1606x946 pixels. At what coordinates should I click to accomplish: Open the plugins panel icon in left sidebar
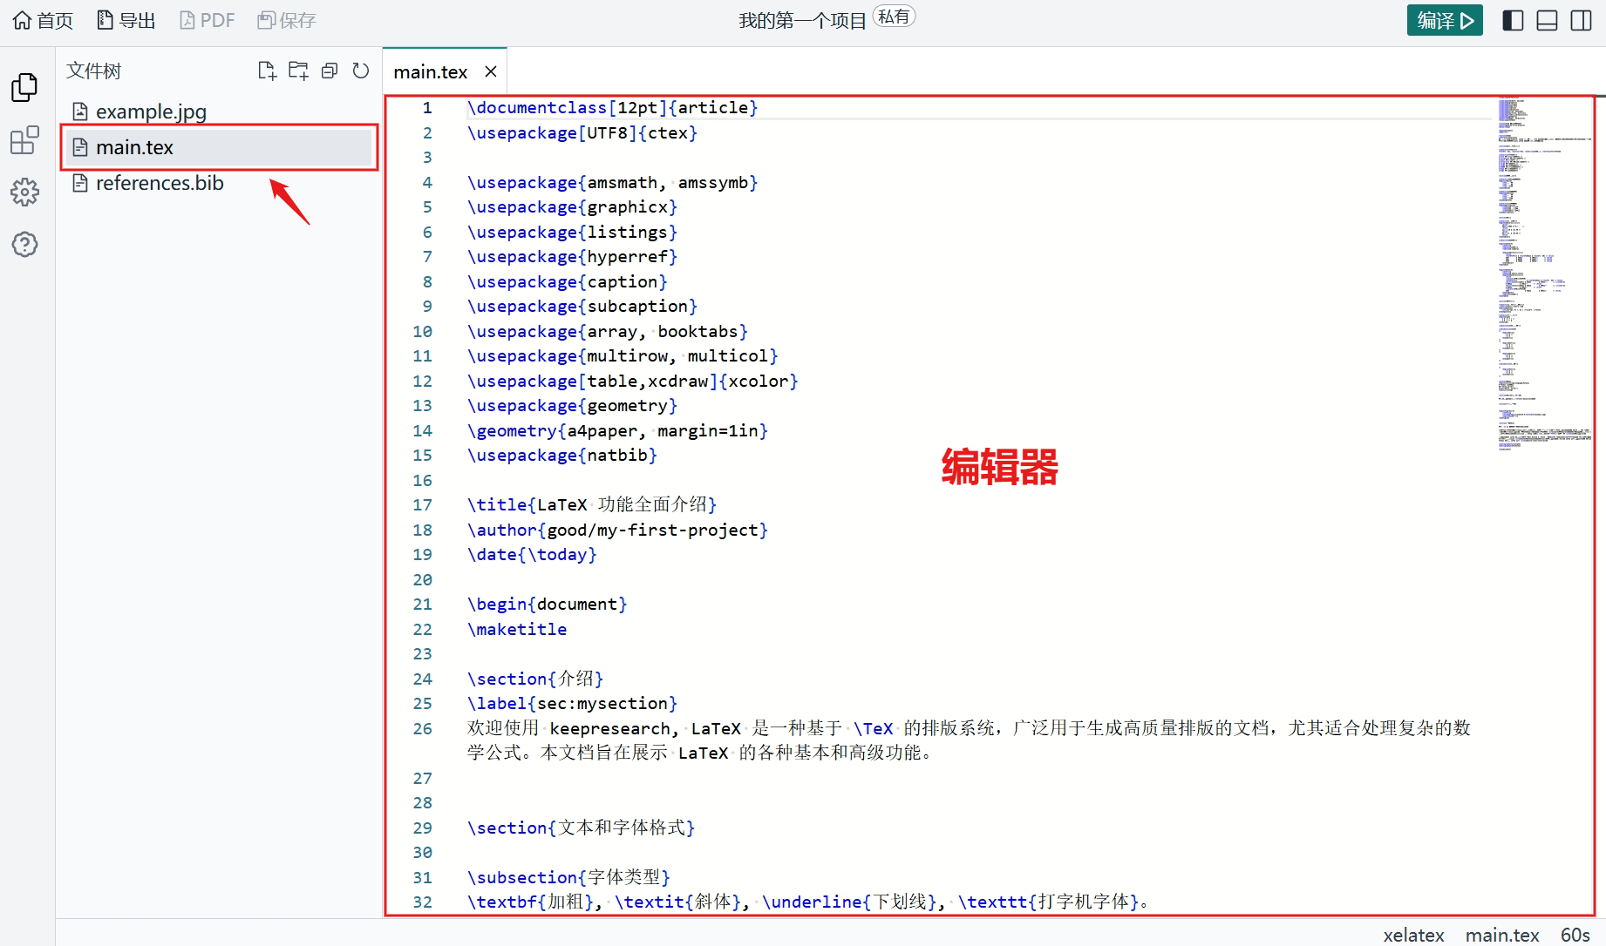[24, 139]
